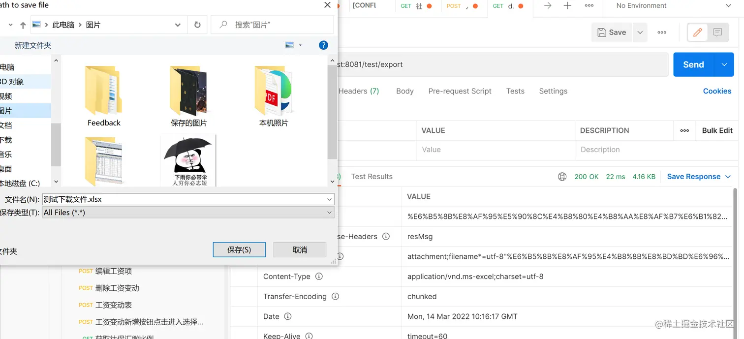744x339 pixels.
Task: Click the pictures icon in address bar
Action: [36, 25]
